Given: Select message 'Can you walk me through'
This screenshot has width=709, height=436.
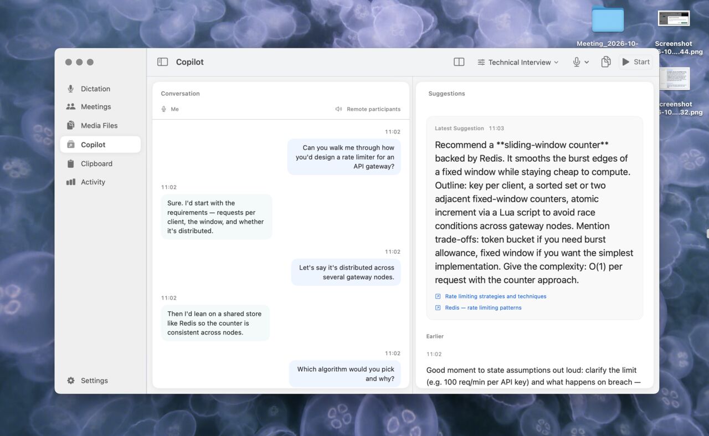Looking at the screenshot, I should tap(344, 157).
